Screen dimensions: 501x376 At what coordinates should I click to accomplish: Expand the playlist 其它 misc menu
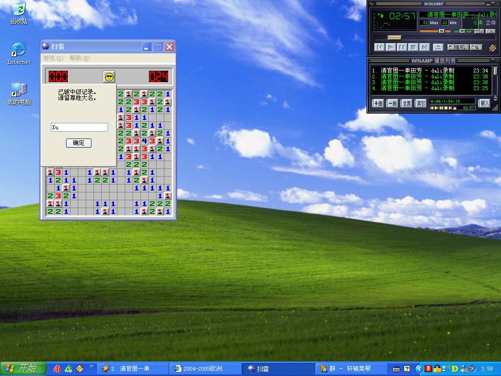pyautogui.click(x=421, y=103)
